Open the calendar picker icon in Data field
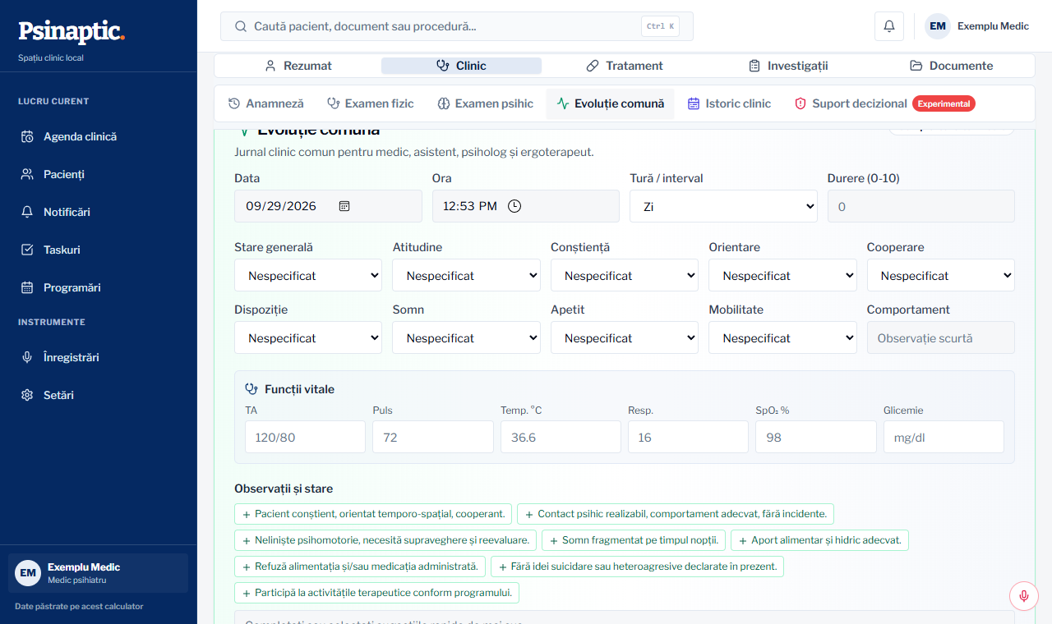Screen dimensions: 1052x624 coord(344,206)
